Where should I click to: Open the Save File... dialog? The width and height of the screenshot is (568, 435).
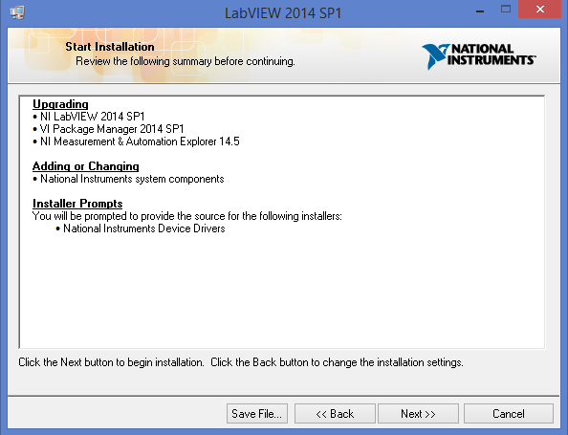tap(257, 414)
